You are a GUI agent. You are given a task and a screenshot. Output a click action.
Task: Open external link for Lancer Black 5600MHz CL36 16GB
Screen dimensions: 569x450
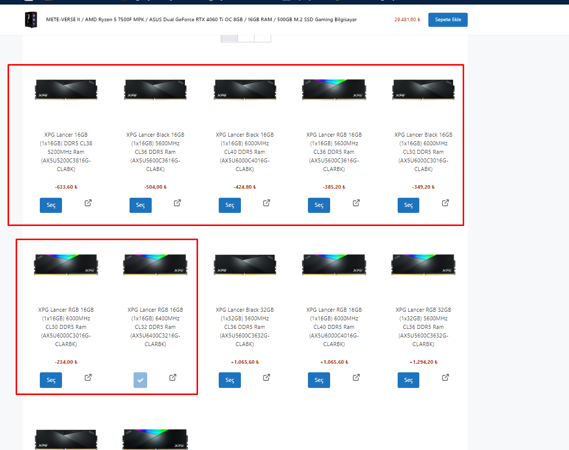click(x=177, y=203)
